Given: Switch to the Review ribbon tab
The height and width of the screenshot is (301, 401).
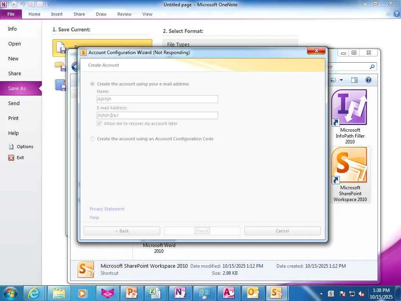Looking at the screenshot, I should [x=125, y=14].
